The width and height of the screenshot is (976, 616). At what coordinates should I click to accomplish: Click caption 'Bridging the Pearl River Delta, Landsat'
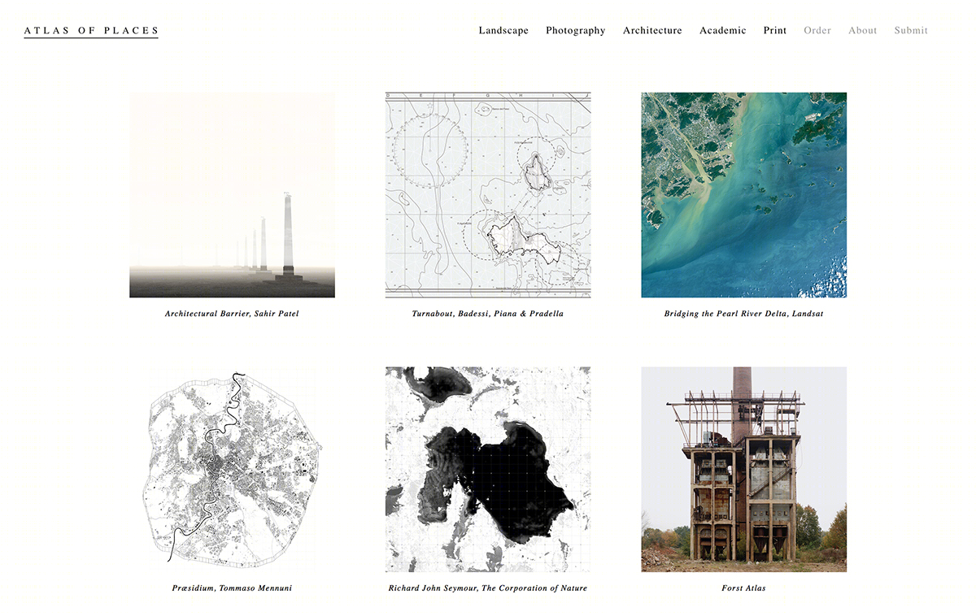tap(744, 314)
